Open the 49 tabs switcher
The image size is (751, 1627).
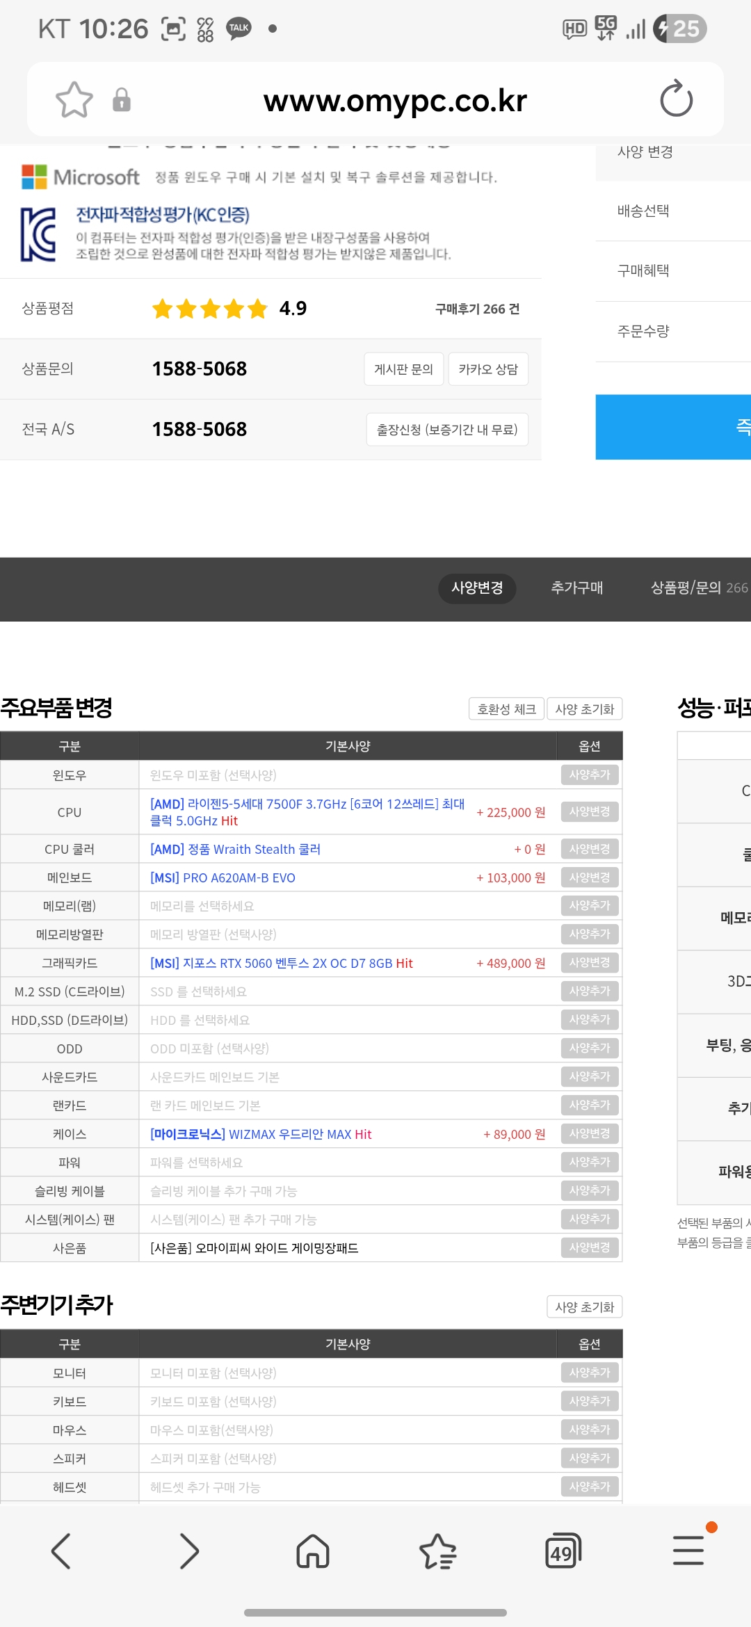(563, 1551)
